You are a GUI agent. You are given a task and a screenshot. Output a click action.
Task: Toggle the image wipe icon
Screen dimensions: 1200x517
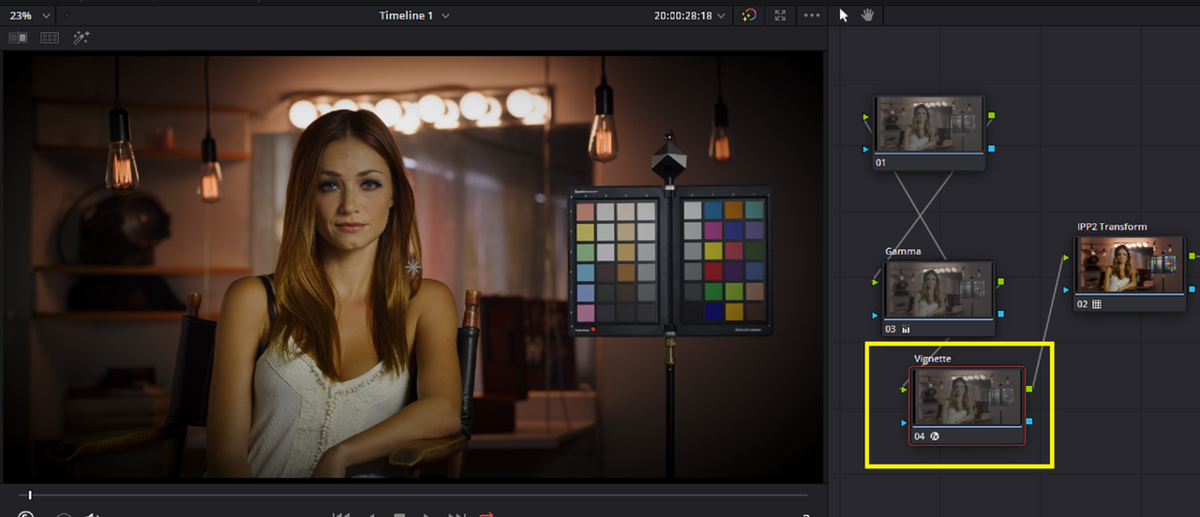click(18, 37)
